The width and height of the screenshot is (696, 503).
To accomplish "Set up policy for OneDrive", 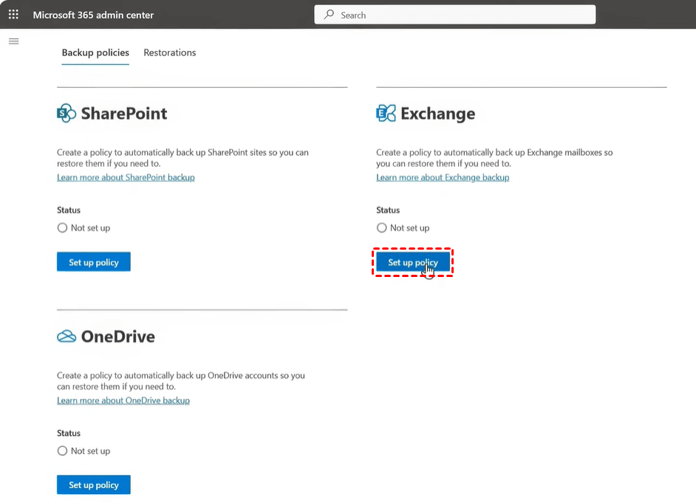I will [x=94, y=485].
